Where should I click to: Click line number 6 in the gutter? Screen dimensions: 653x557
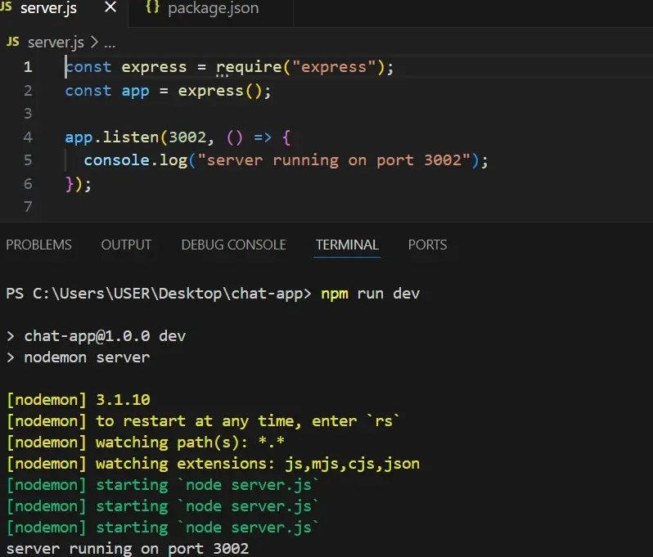tap(28, 183)
